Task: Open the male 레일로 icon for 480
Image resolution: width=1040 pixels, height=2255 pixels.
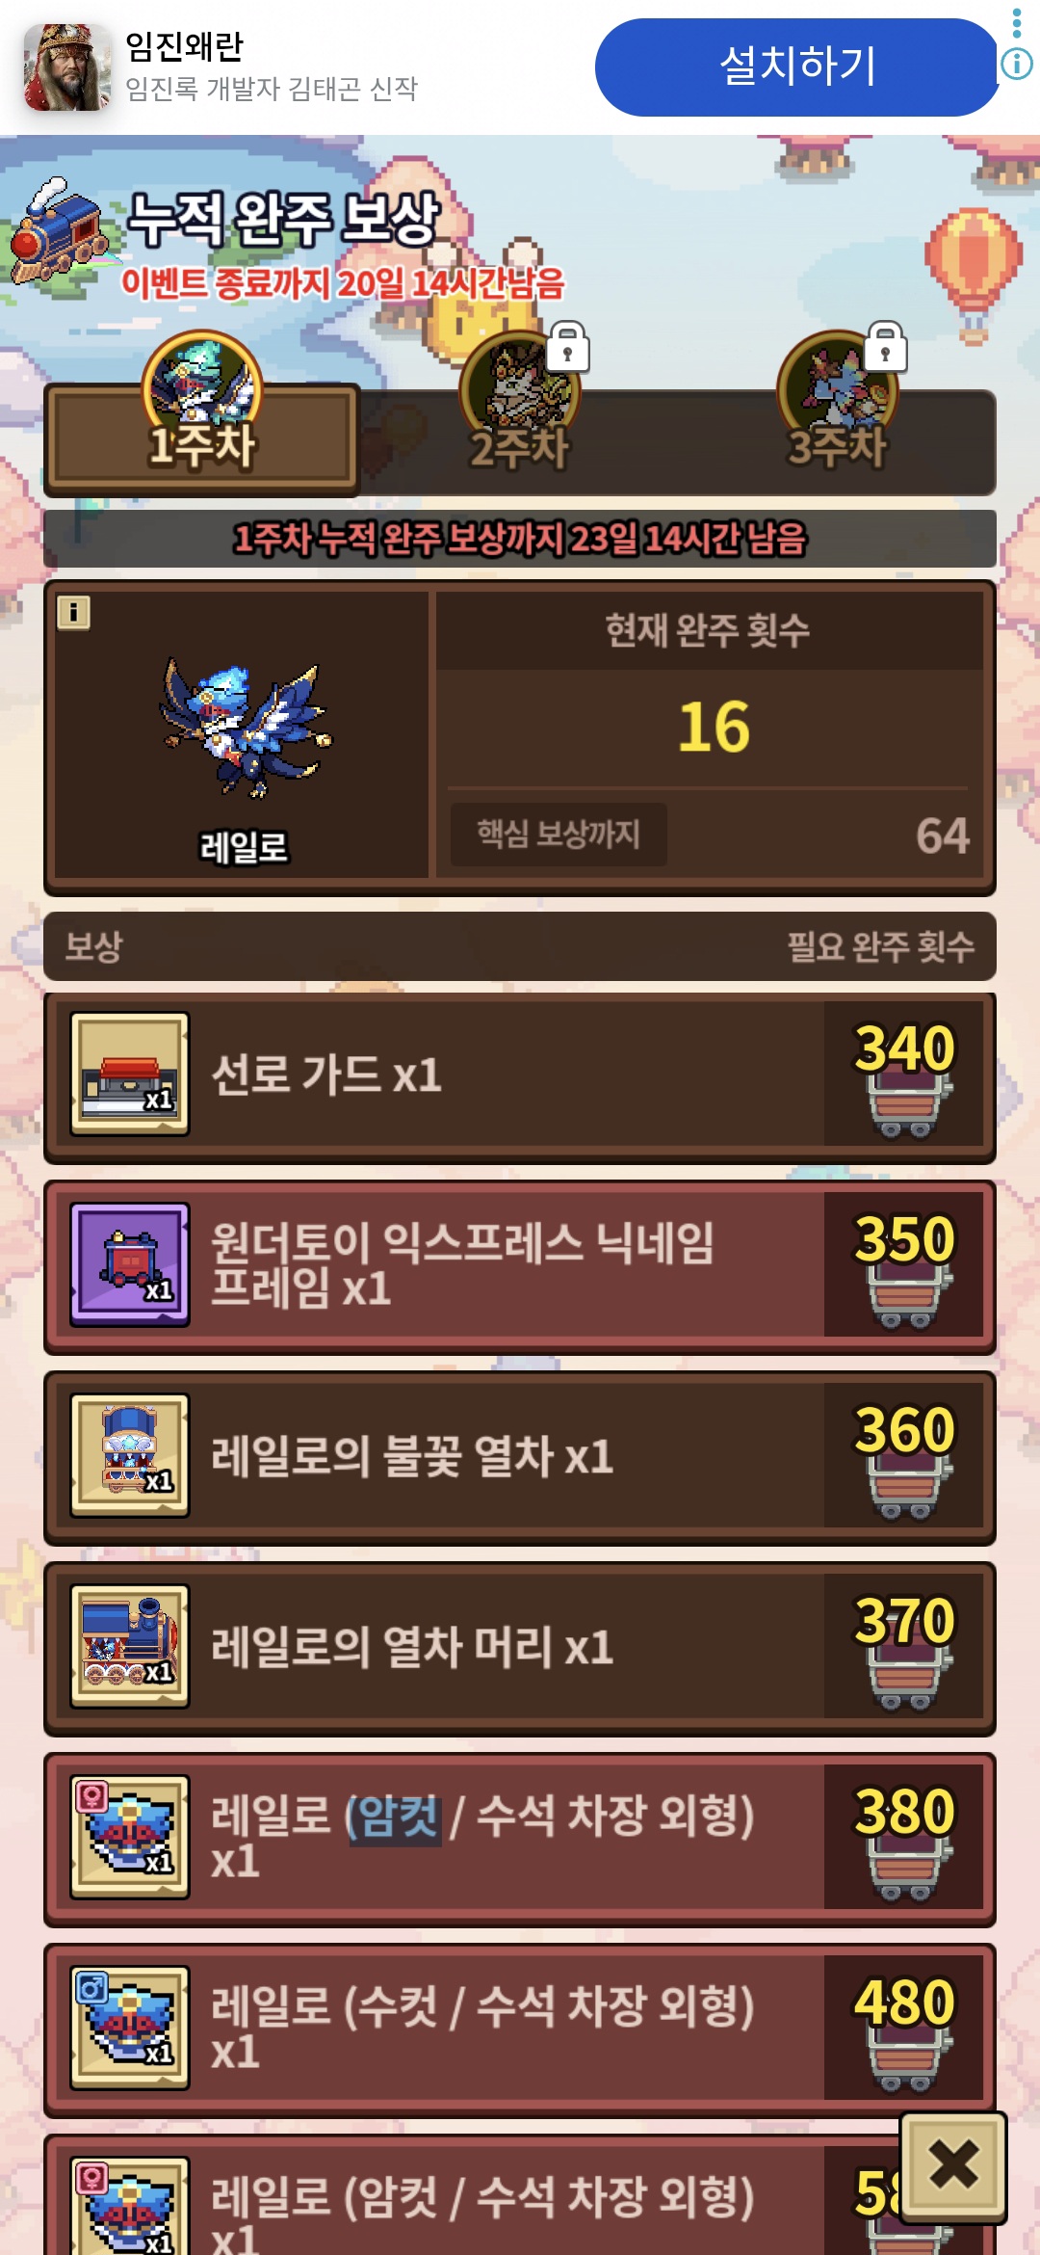Action: coord(130,2028)
